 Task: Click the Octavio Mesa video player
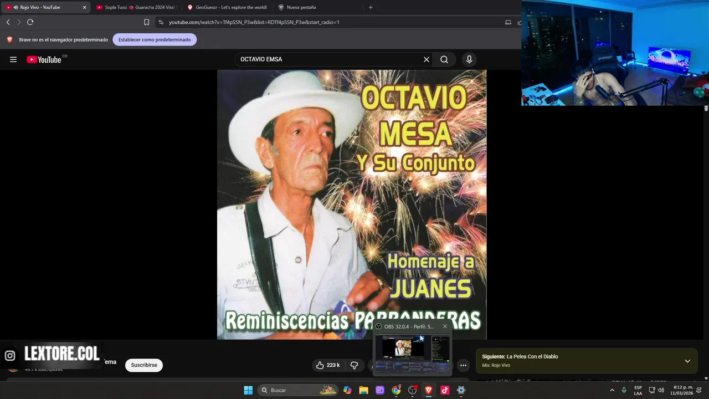(x=352, y=204)
